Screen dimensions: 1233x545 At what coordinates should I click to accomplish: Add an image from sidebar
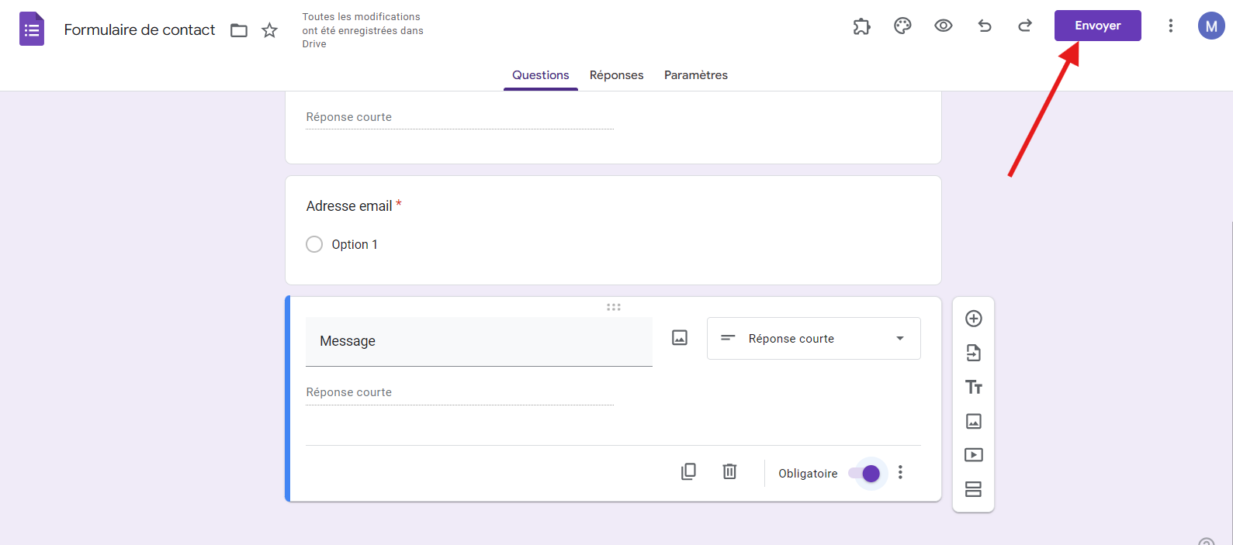point(974,421)
